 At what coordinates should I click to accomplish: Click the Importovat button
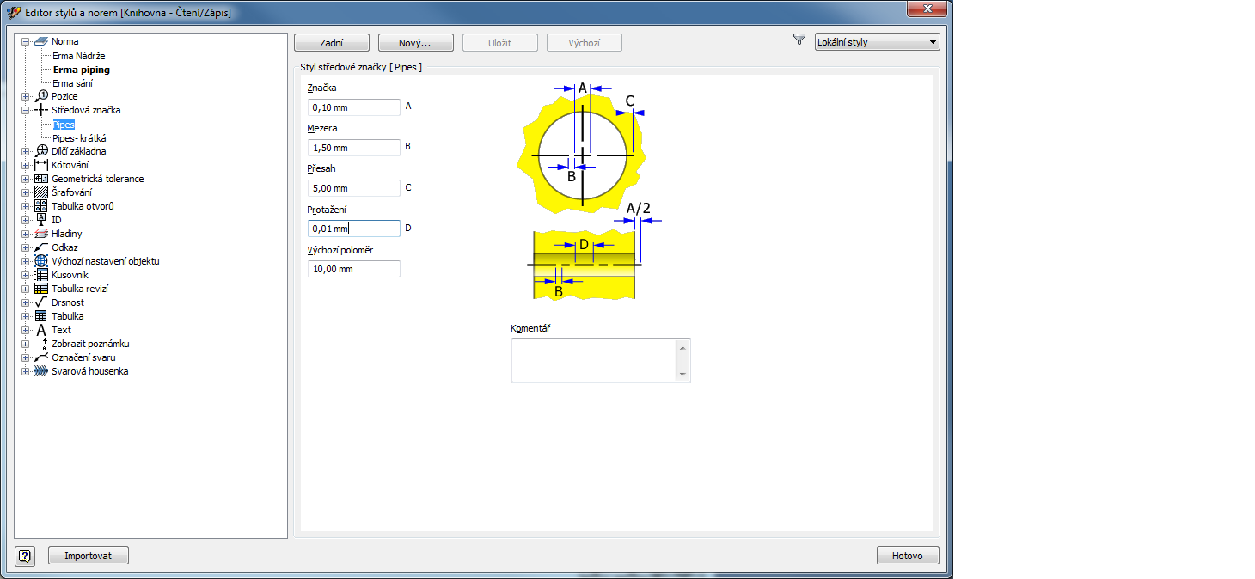point(88,556)
